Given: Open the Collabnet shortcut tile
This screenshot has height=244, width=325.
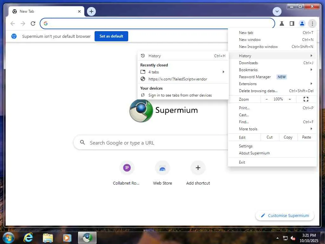Looking at the screenshot, I should pos(126,173).
